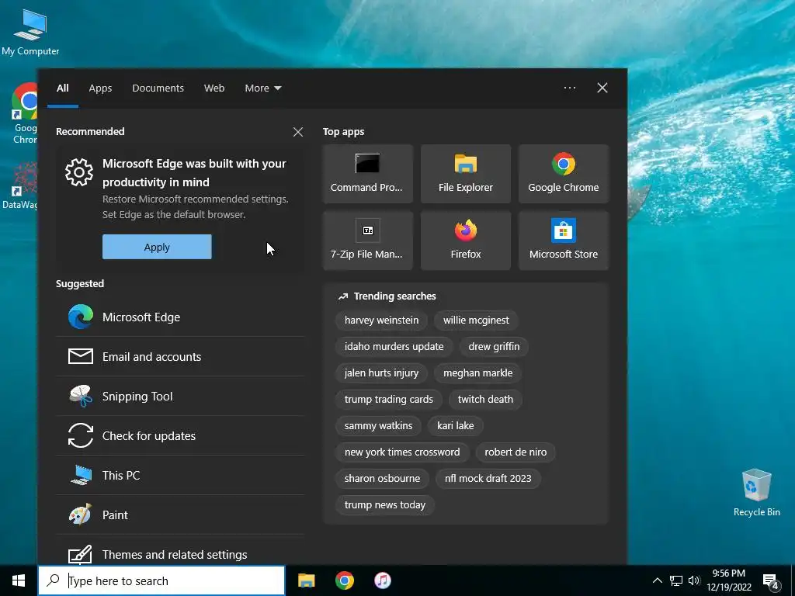The height and width of the screenshot is (596, 795).
Task: Search trending 'twitch death'
Action: (486, 400)
